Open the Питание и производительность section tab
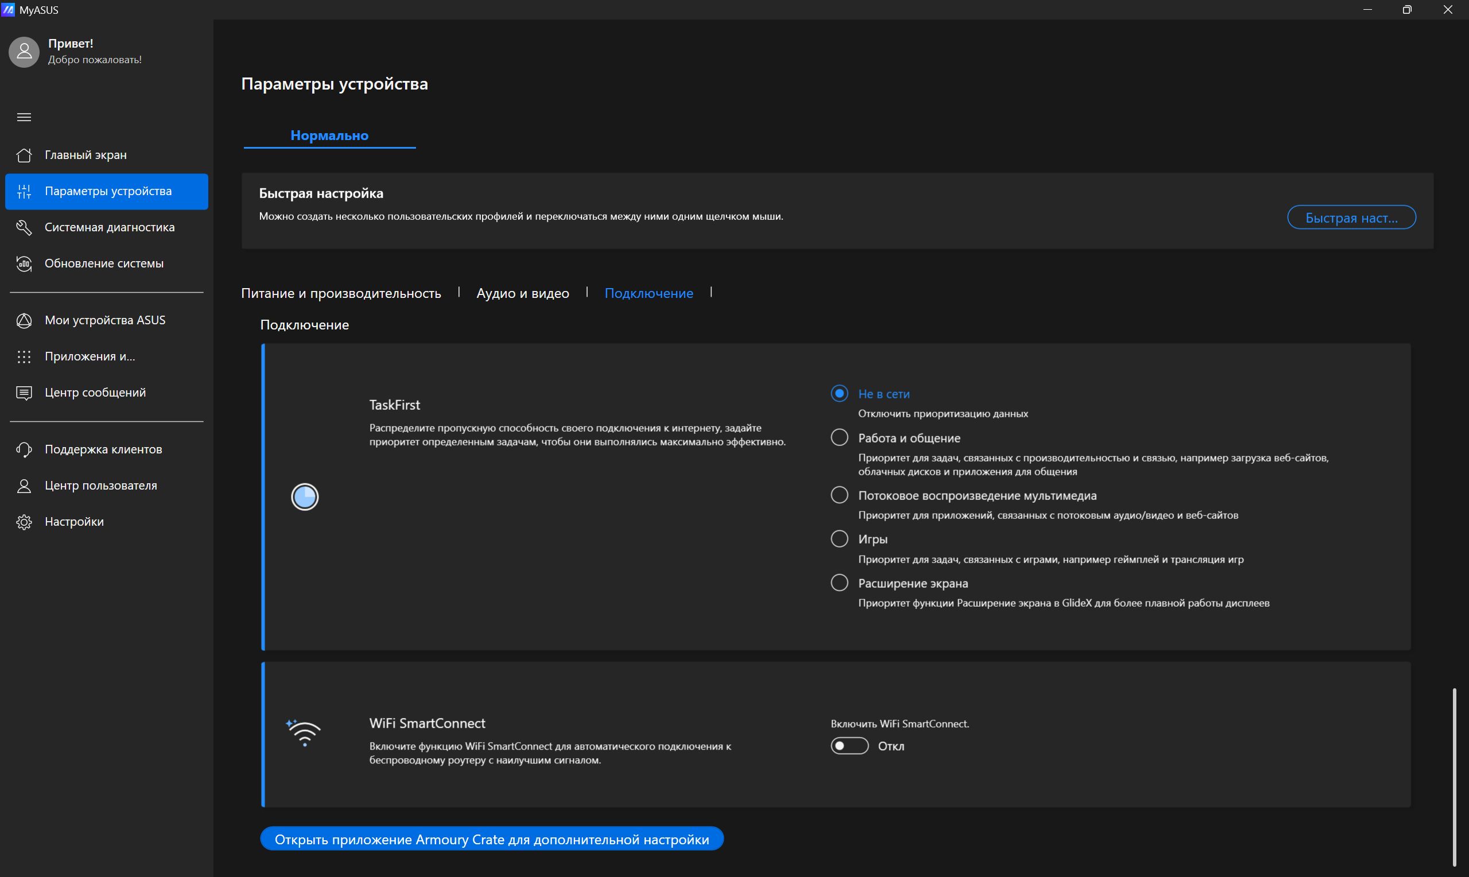This screenshot has width=1469, height=877. (x=341, y=293)
